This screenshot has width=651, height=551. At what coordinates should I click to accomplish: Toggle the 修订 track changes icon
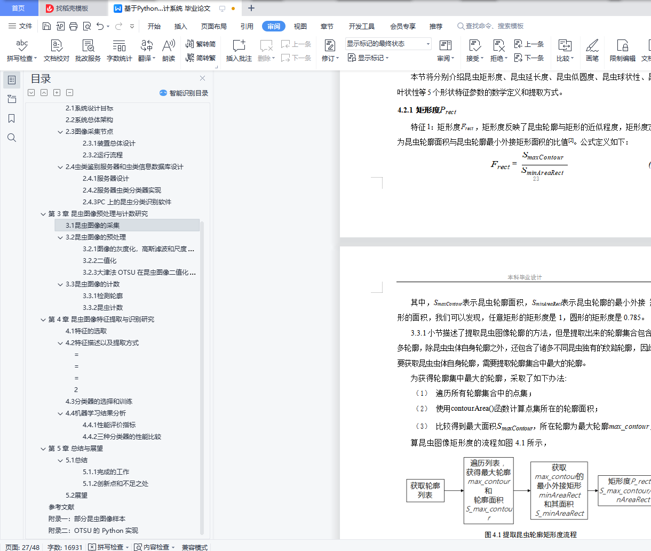(330, 45)
